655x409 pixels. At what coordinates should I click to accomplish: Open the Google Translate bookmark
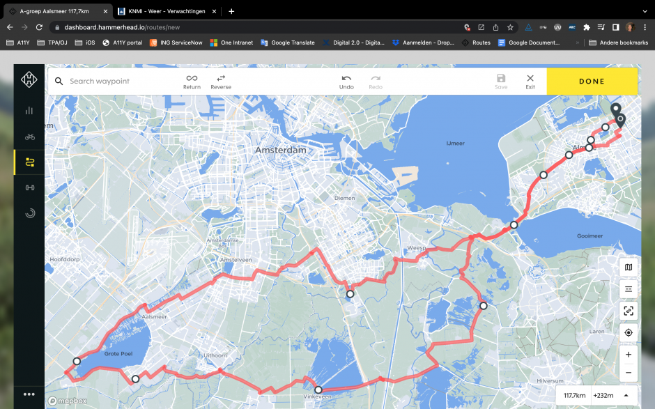288,43
